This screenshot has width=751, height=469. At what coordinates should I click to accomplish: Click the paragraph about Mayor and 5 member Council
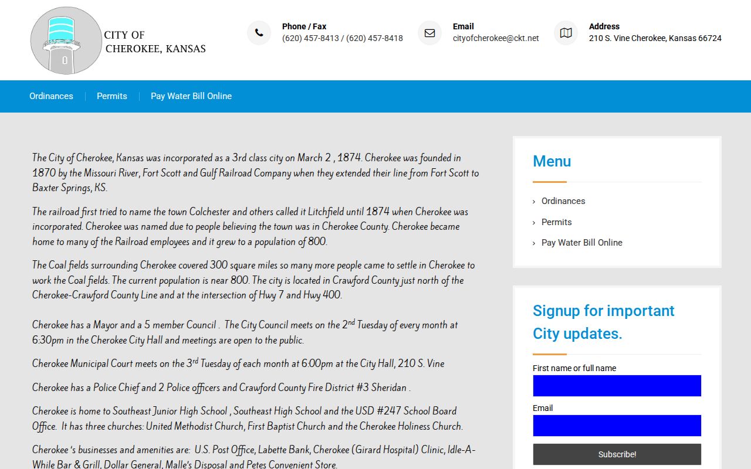245,332
